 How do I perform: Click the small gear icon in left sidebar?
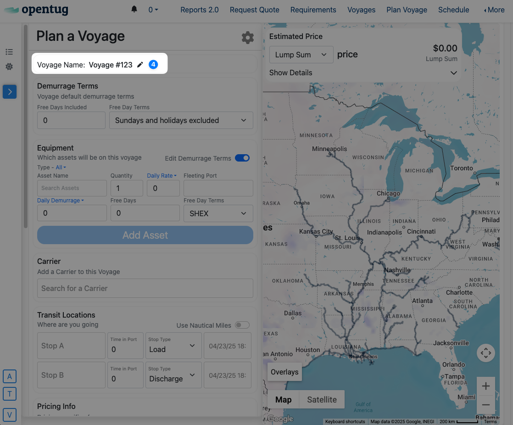9,67
